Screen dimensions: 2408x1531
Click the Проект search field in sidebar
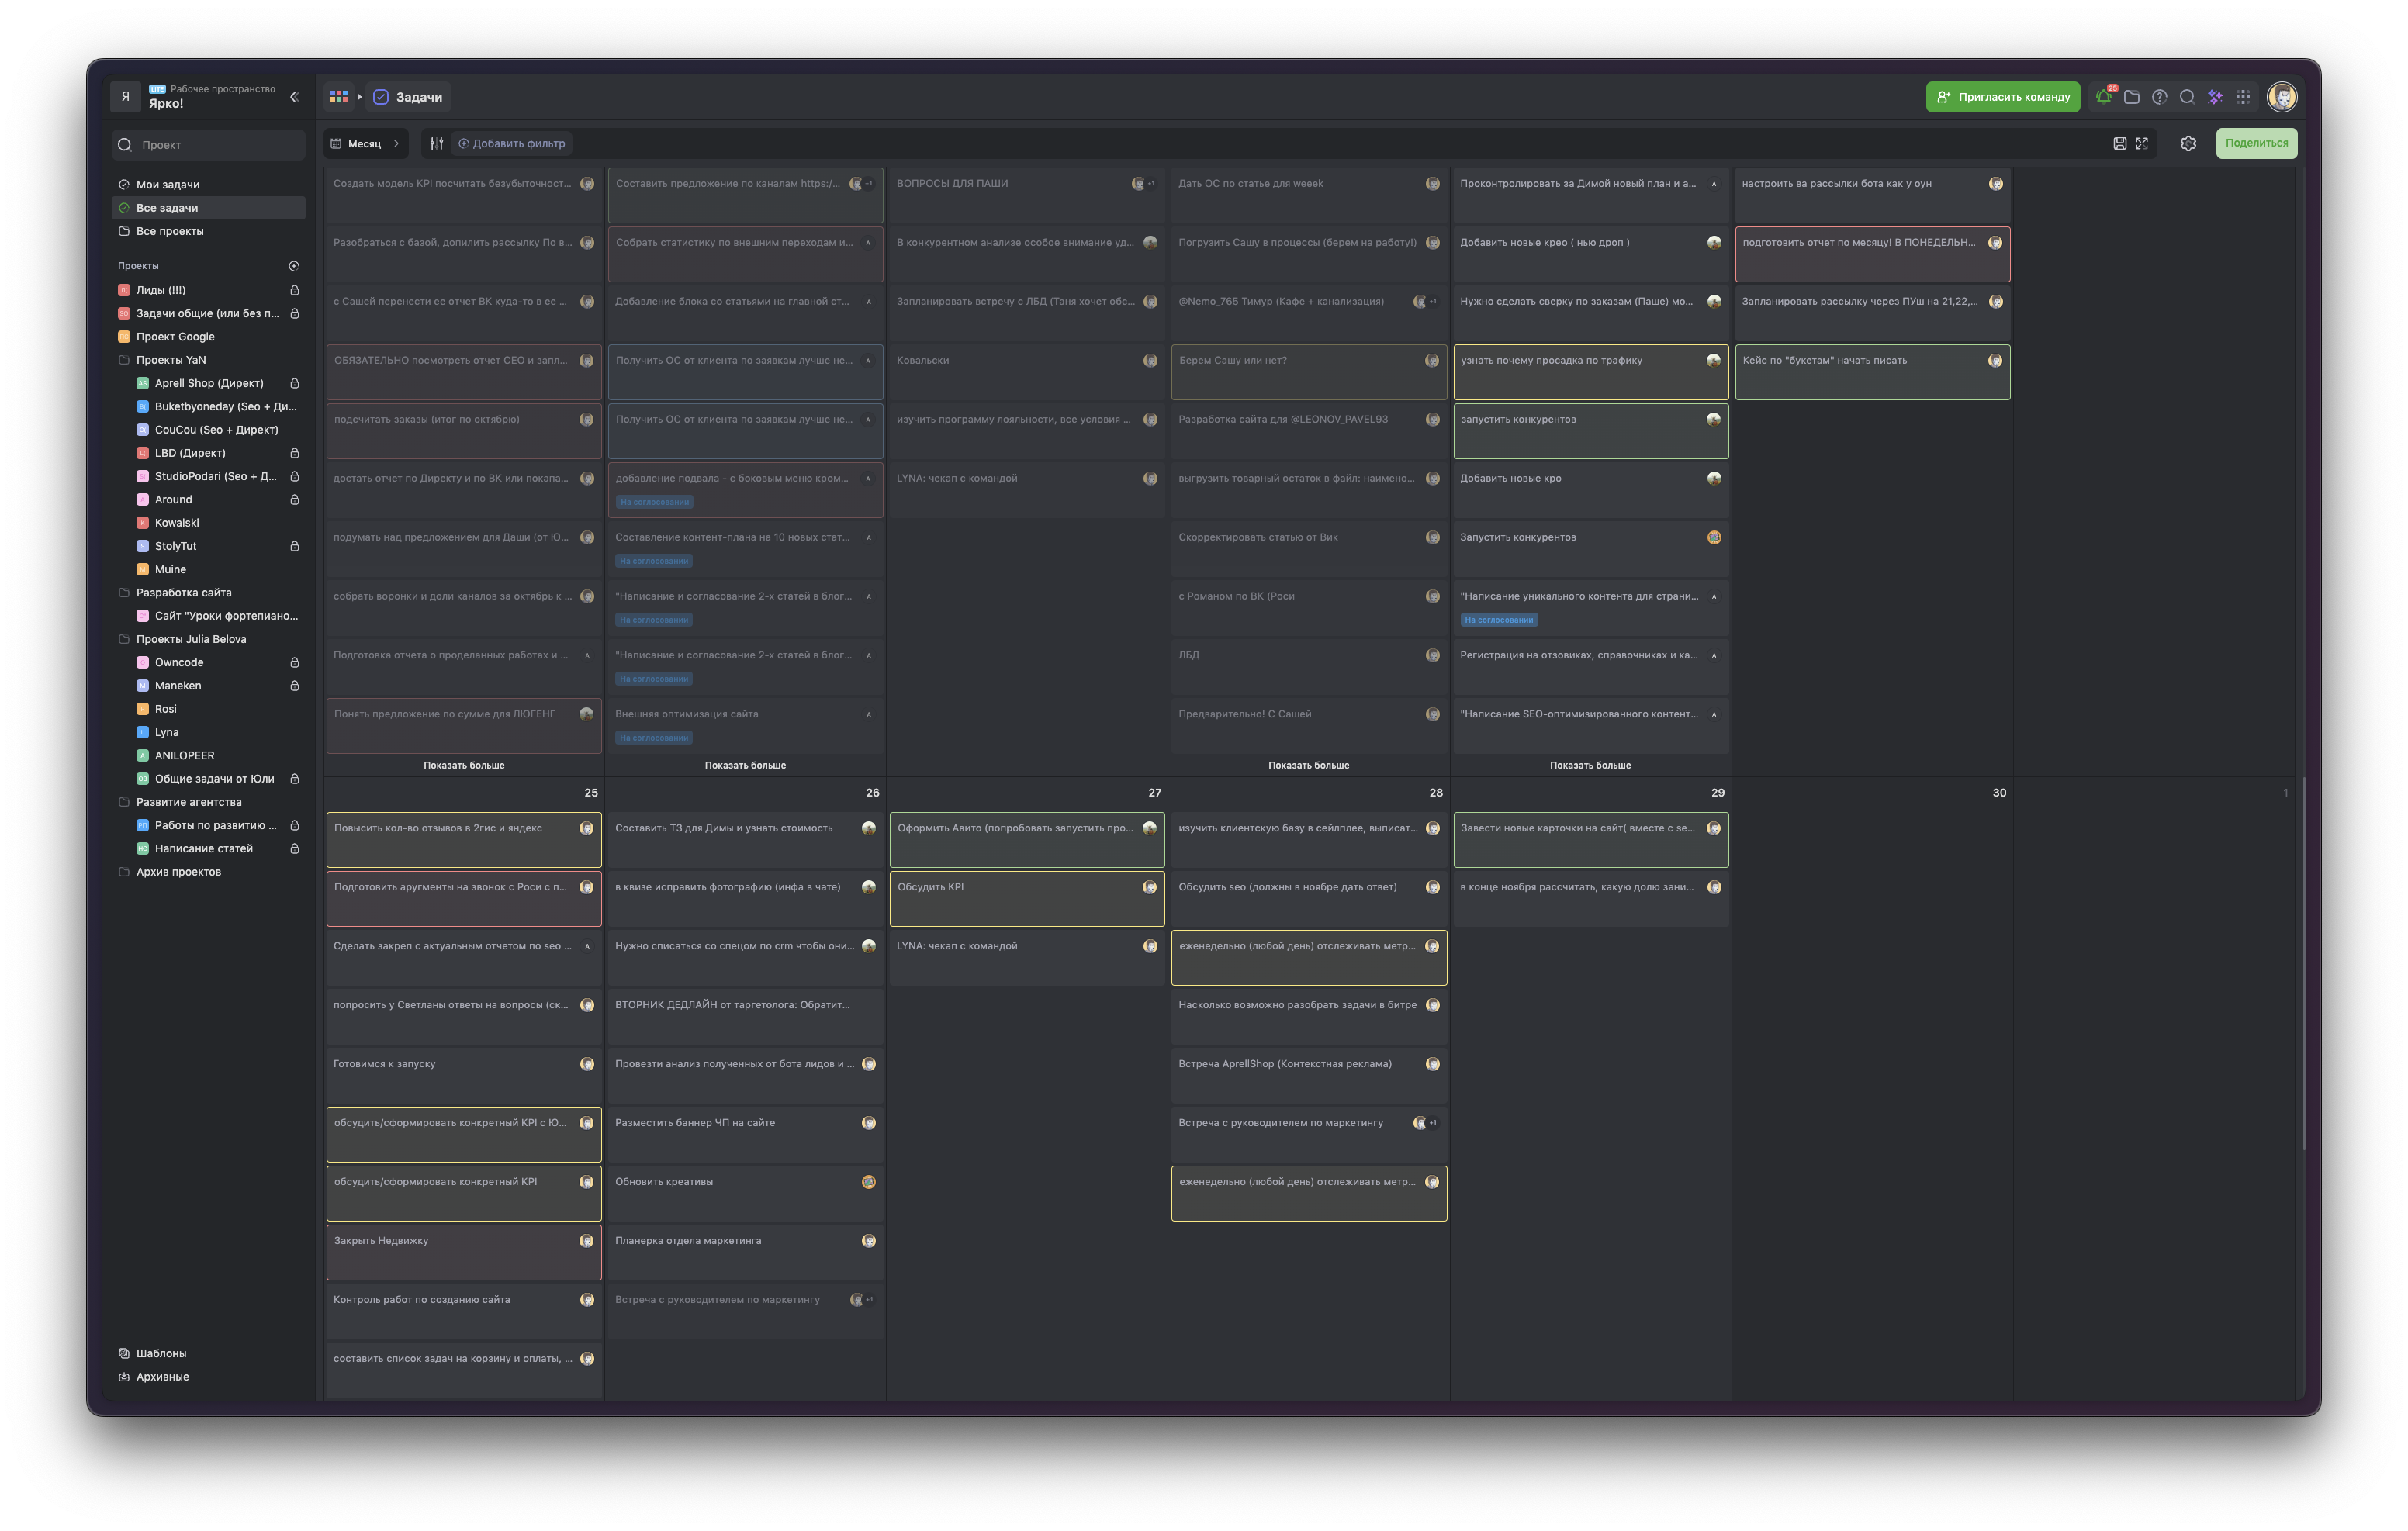pyautogui.click(x=208, y=145)
